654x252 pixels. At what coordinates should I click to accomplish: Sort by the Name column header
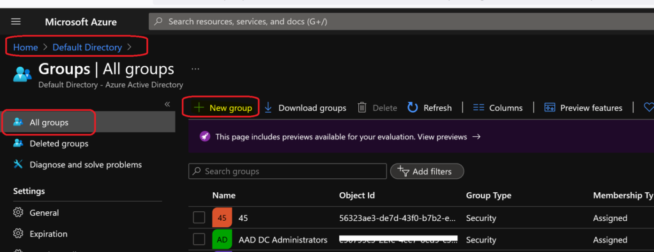click(224, 195)
